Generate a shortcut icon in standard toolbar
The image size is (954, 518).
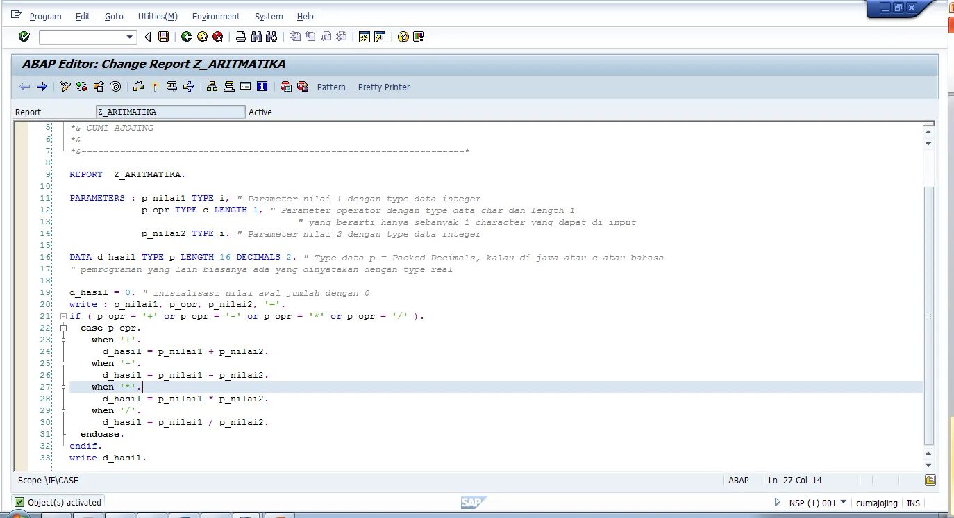380,37
